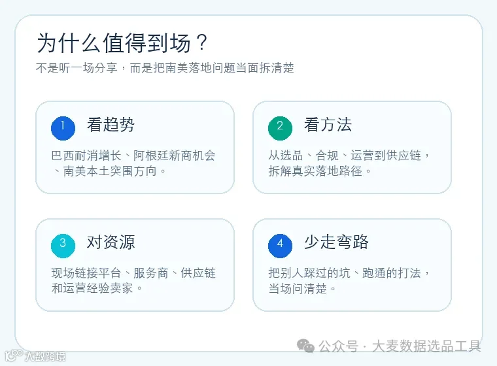
Task: Click 当场问清楚 line
Action: click(302, 288)
